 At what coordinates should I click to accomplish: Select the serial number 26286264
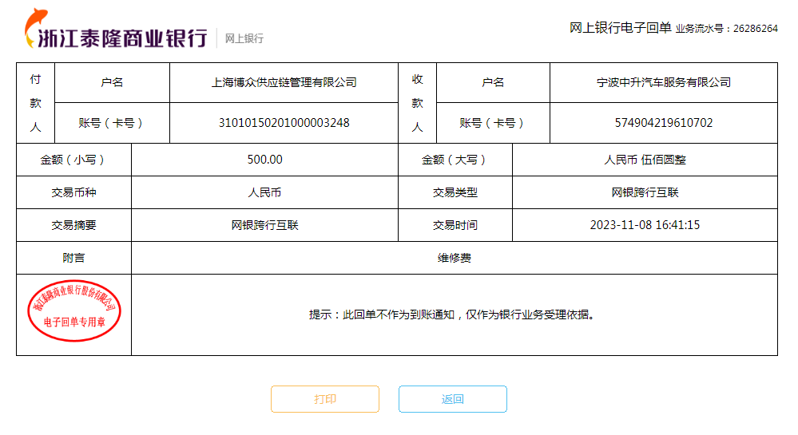[755, 29]
